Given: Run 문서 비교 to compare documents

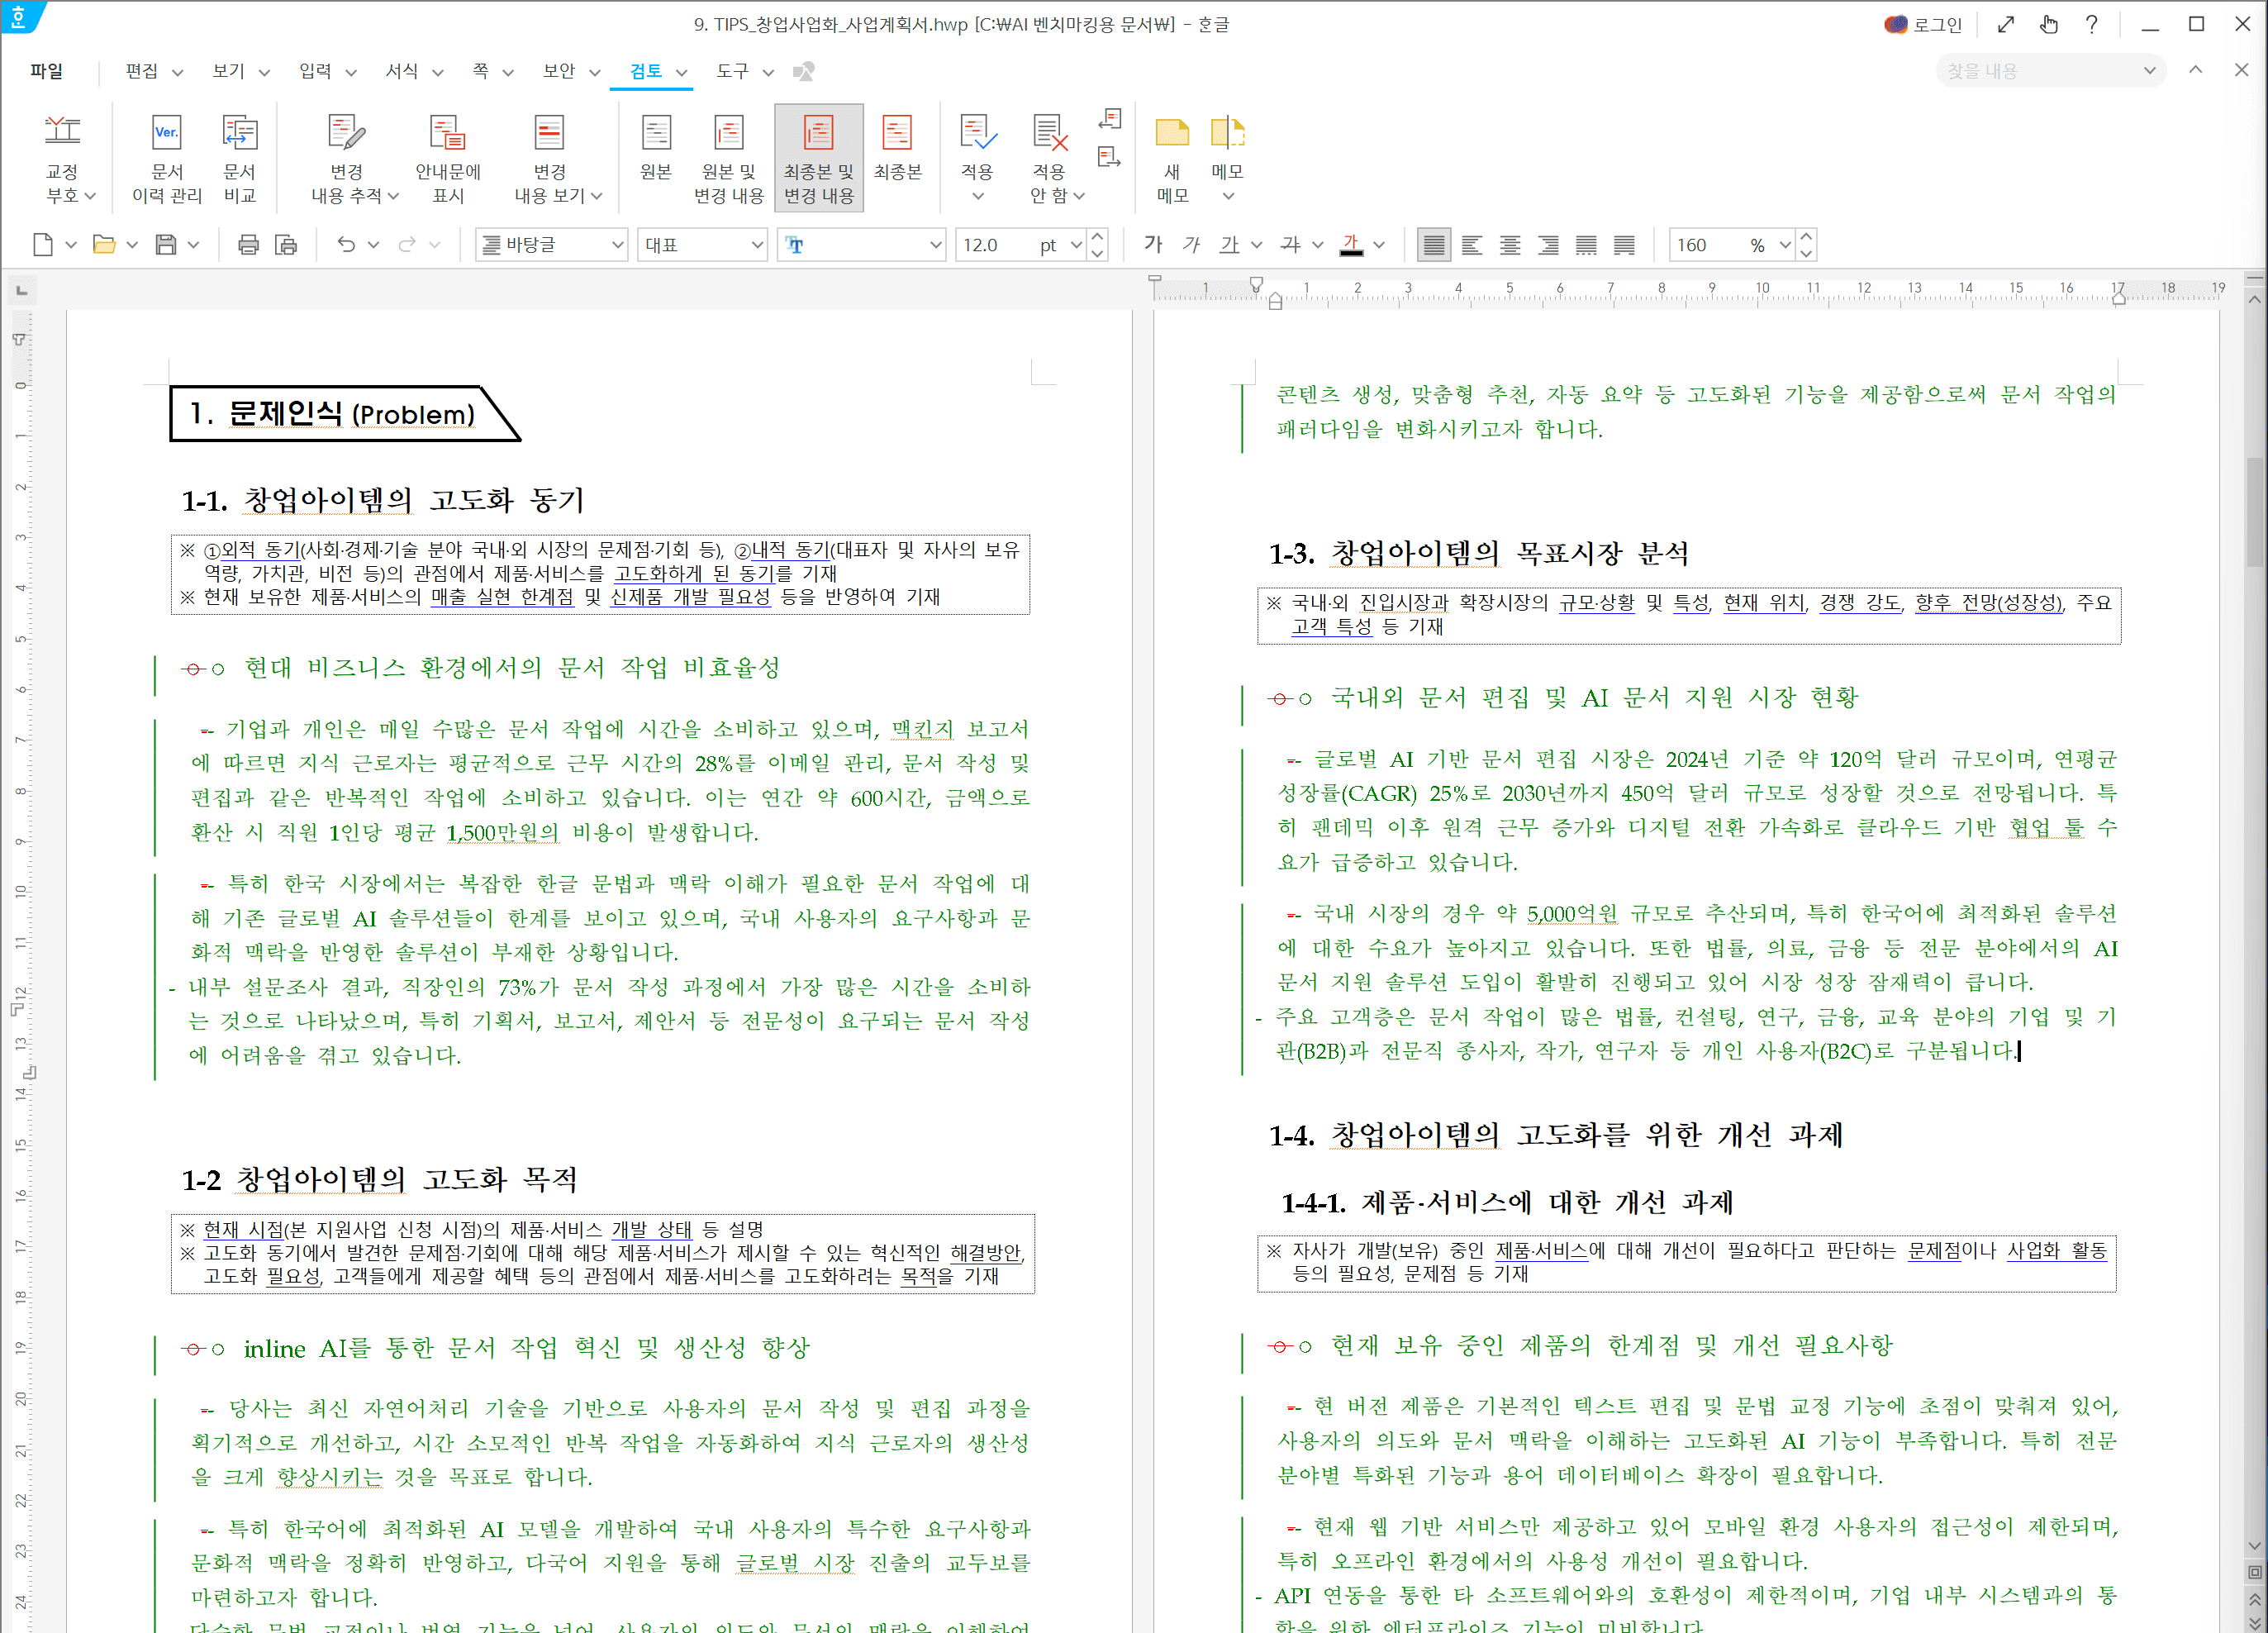Looking at the screenshot, I should pyautogui.click(x=238, y=157).
